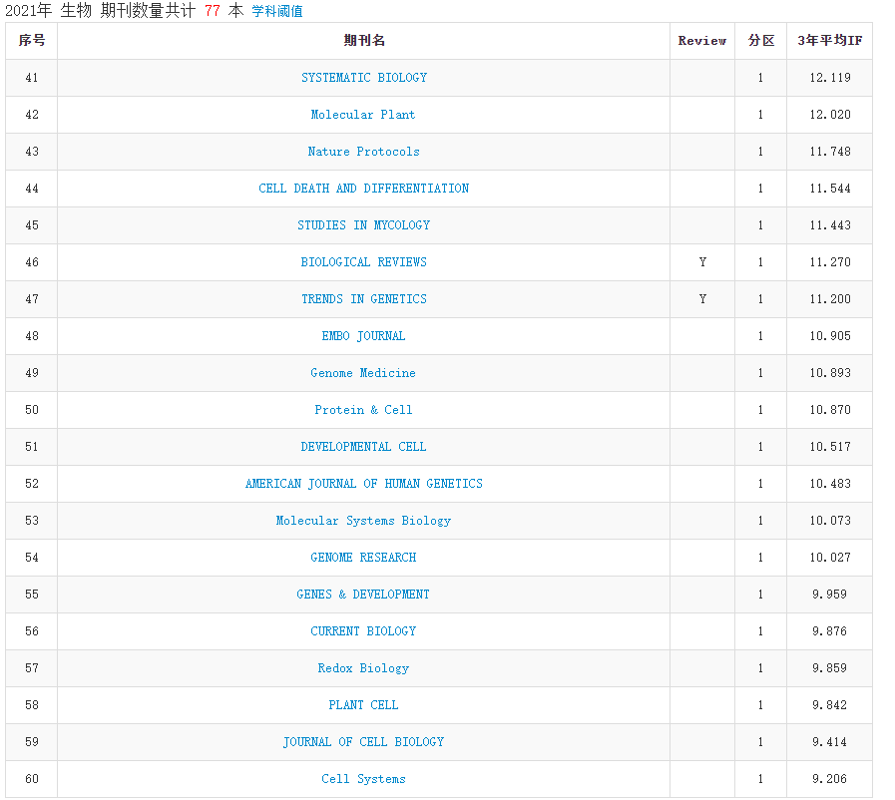Image resolution: width=895 pixels, height=800 pixels.
Task: Open CURRENT BIOLOGY journal link
Action: point(363,631)
